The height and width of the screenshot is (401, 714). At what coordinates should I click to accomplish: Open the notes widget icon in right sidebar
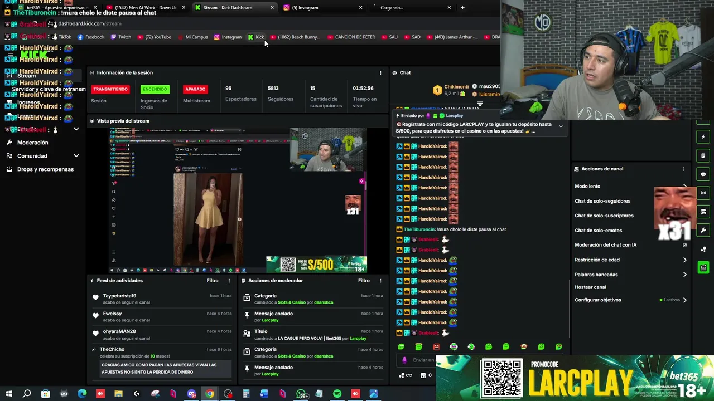coord(703,155)
